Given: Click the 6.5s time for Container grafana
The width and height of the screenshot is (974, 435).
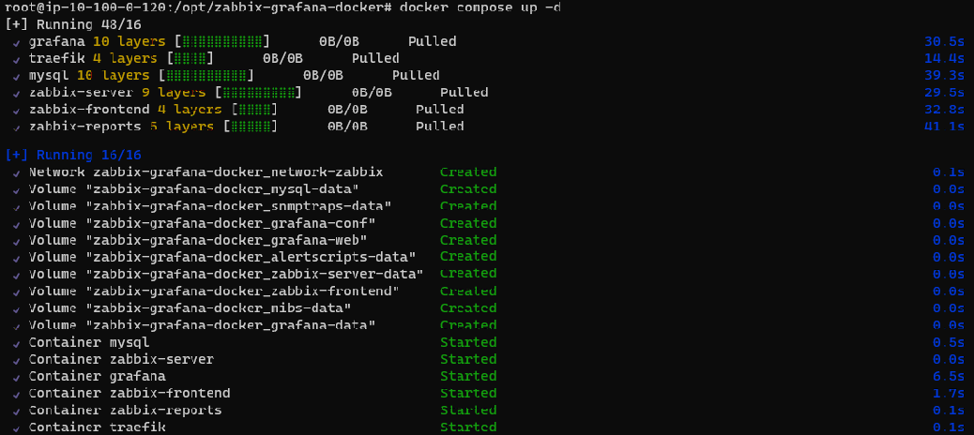Looking at the screenshot, I should click(949, 376).
